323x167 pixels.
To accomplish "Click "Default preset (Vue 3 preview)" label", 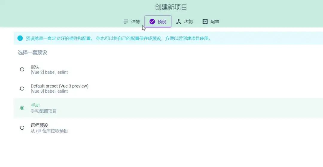I will coord(60,86).
